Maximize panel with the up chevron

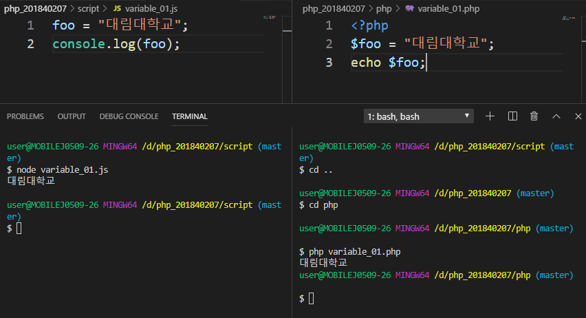(556, 116)
